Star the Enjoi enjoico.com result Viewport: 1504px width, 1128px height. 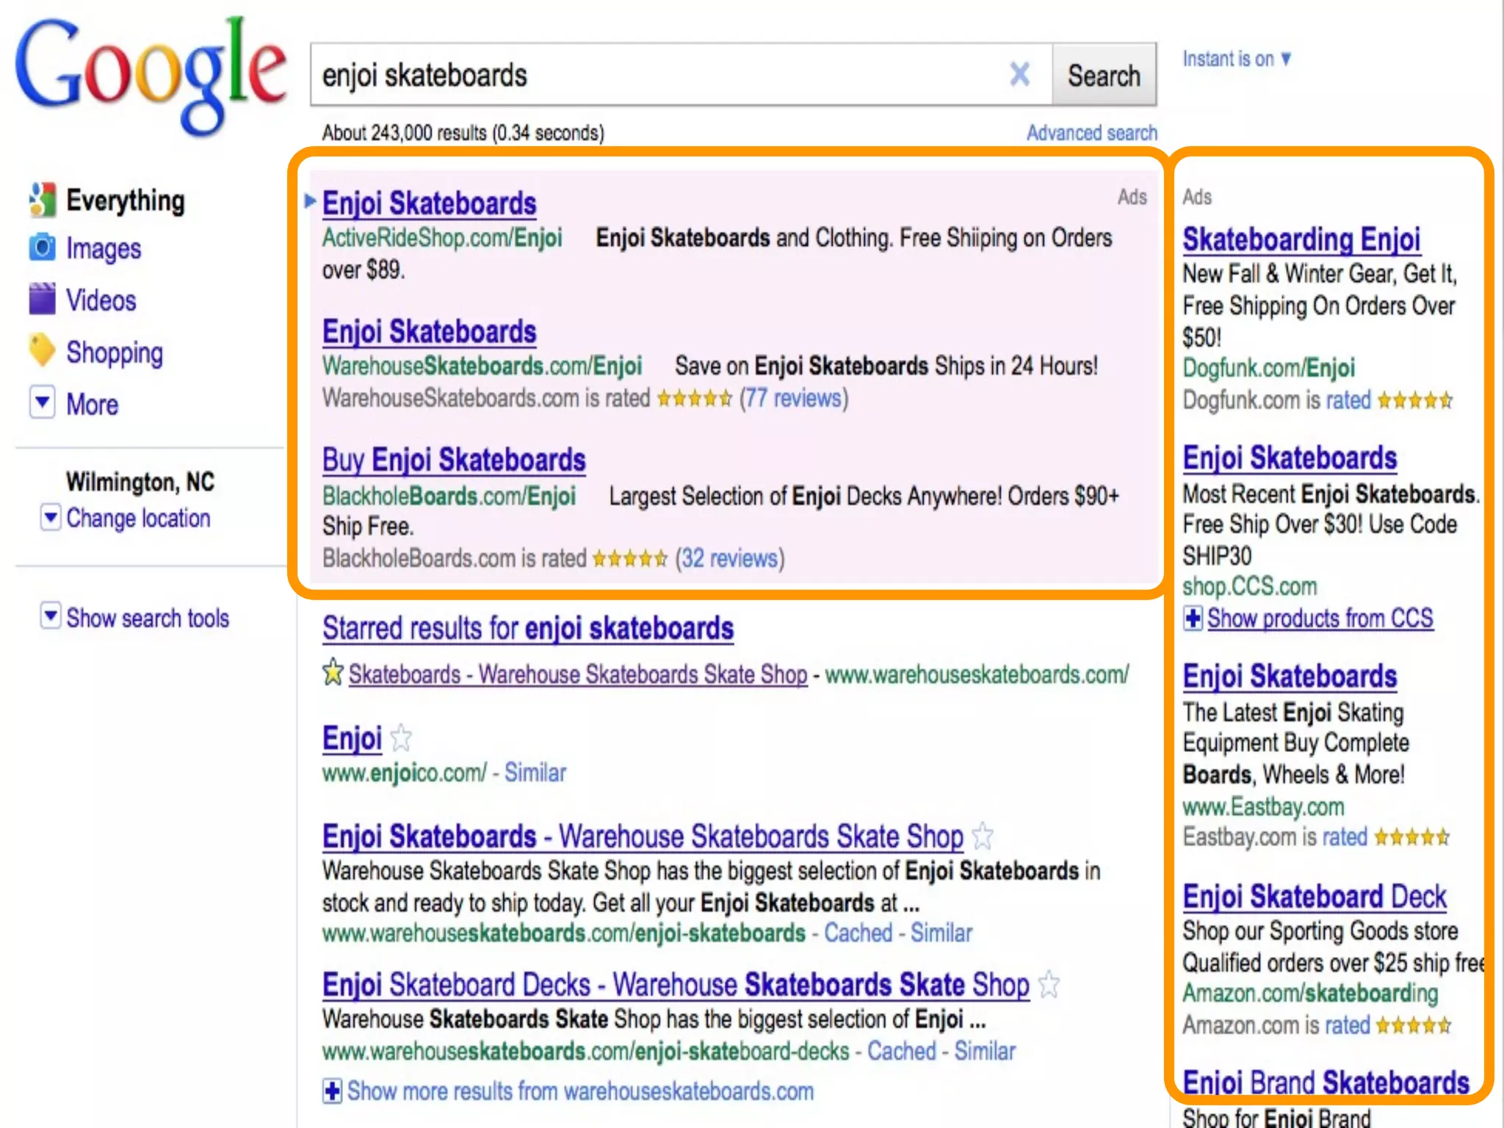(x=401, y=738)
